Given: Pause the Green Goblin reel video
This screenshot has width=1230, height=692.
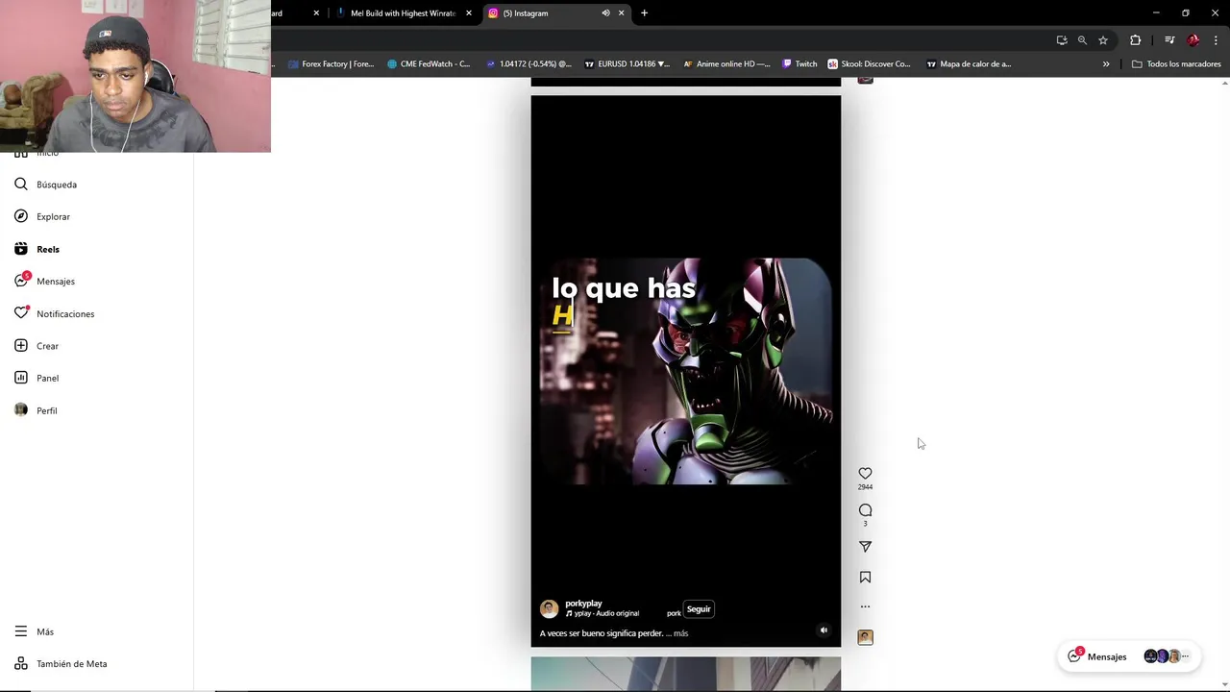Looking at the screenshot, I should click(x=685, y=371).
